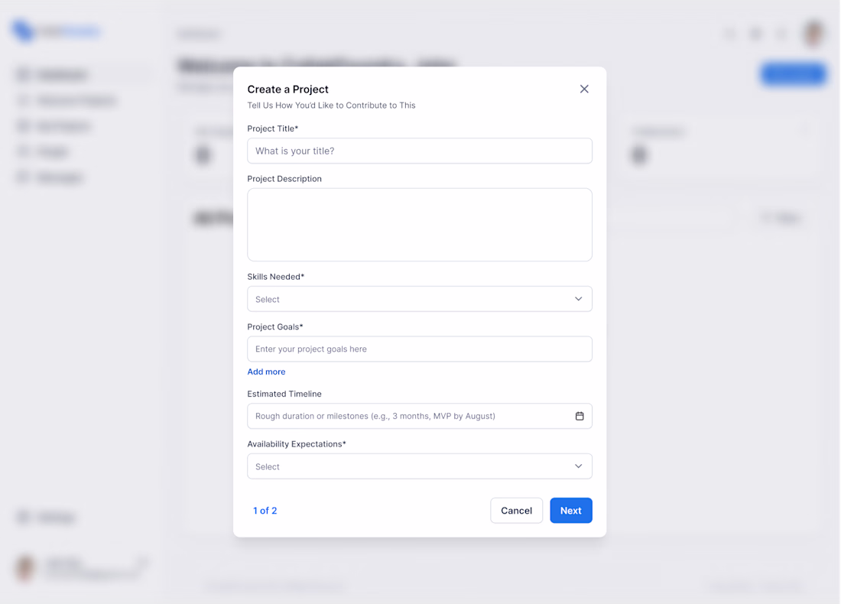Select the profile picture at sidebar bottom
841x604 pixels.
pos(26,567)
